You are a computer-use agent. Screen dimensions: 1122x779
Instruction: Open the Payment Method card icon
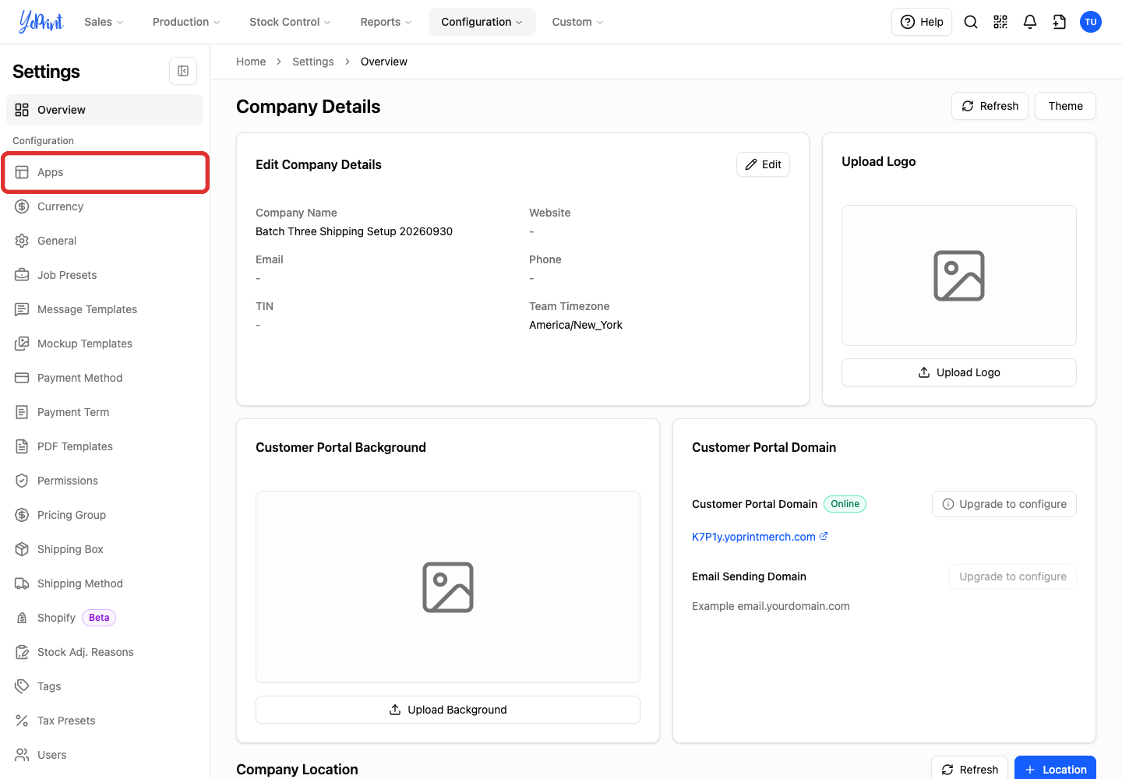coord(22,378)
